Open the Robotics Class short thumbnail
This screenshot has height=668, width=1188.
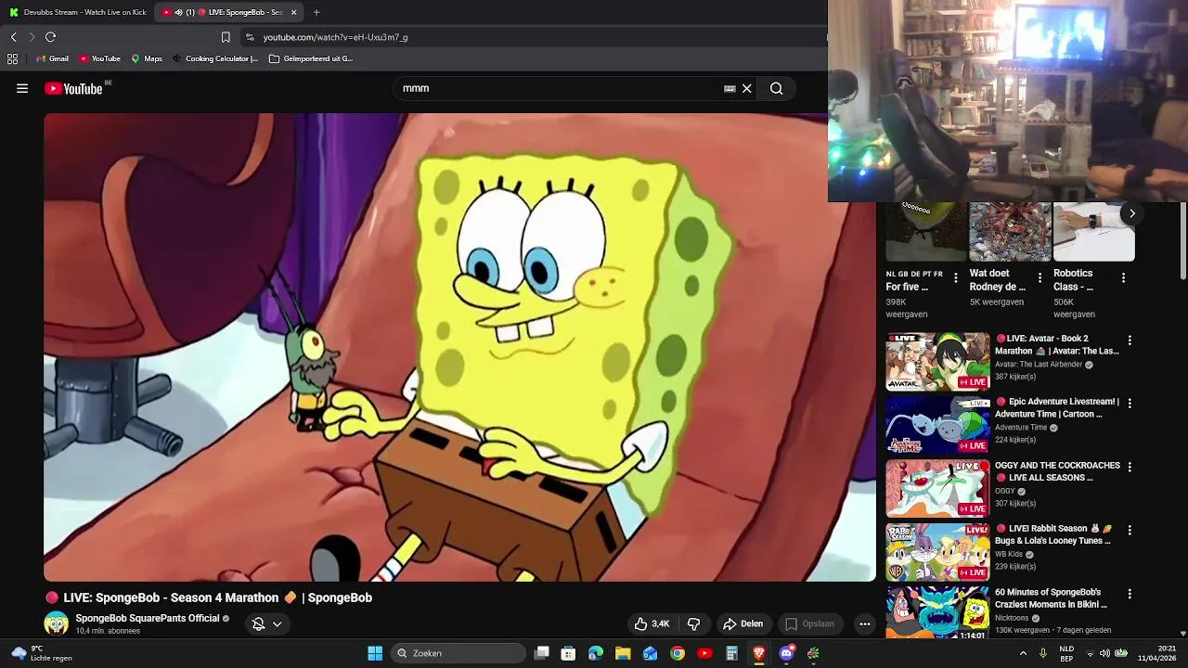click(x=1093, y=232)
